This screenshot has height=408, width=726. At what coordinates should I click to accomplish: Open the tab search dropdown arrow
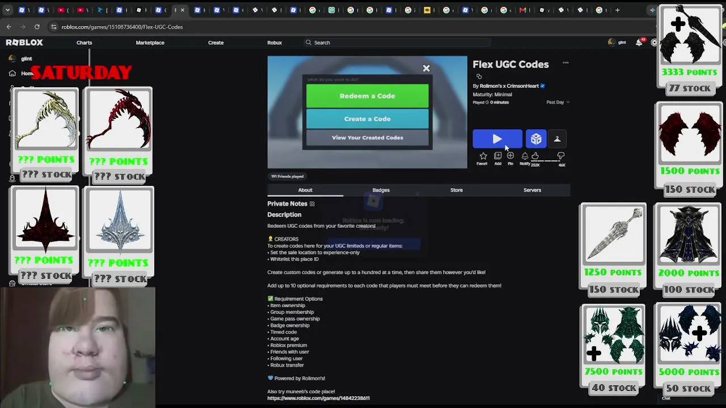[x=7, y=10]
